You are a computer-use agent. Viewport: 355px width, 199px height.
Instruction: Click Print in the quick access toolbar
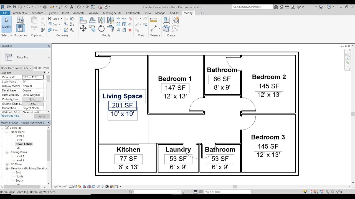tap(45, 7)
